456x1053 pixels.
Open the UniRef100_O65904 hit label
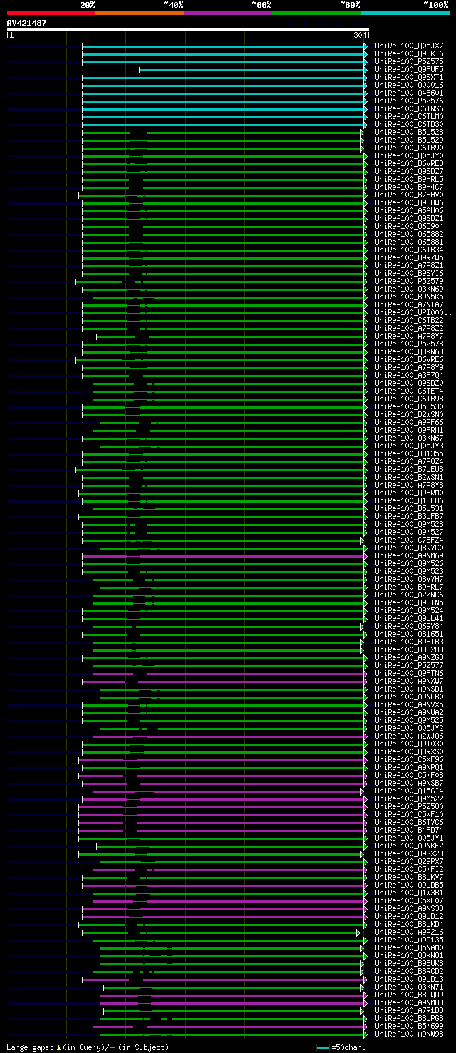pos(409,227)
